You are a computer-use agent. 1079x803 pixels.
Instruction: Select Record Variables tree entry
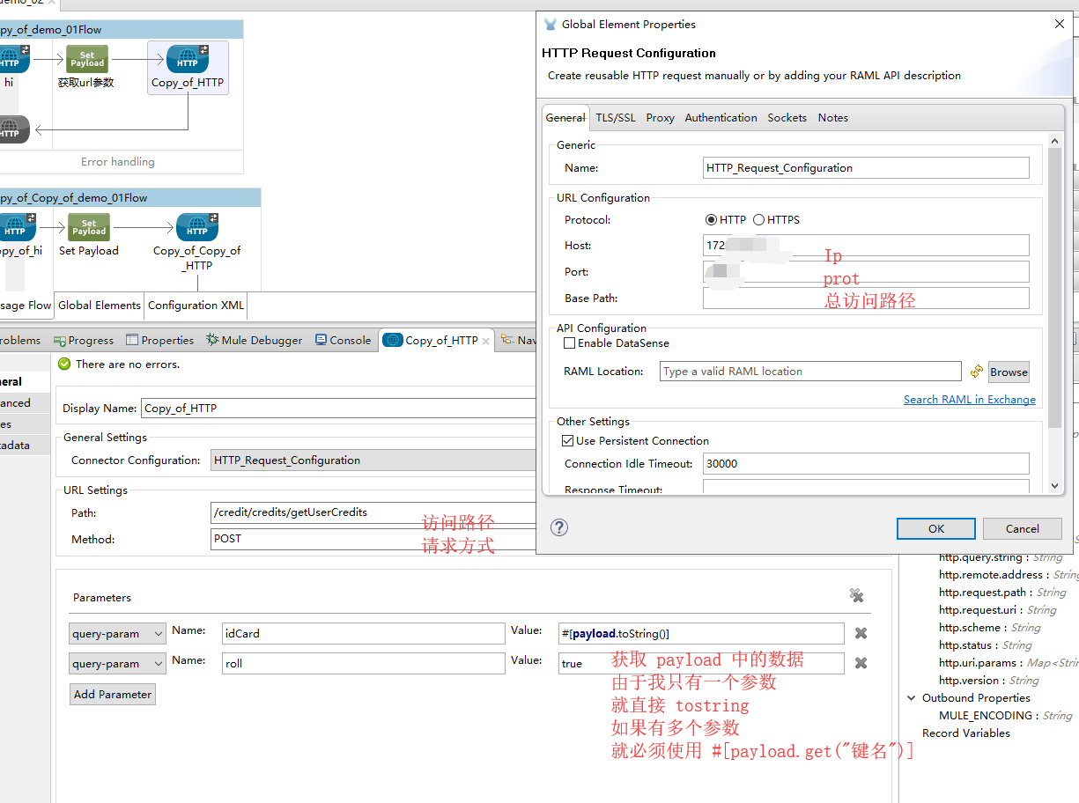click(x=965, y=733)
